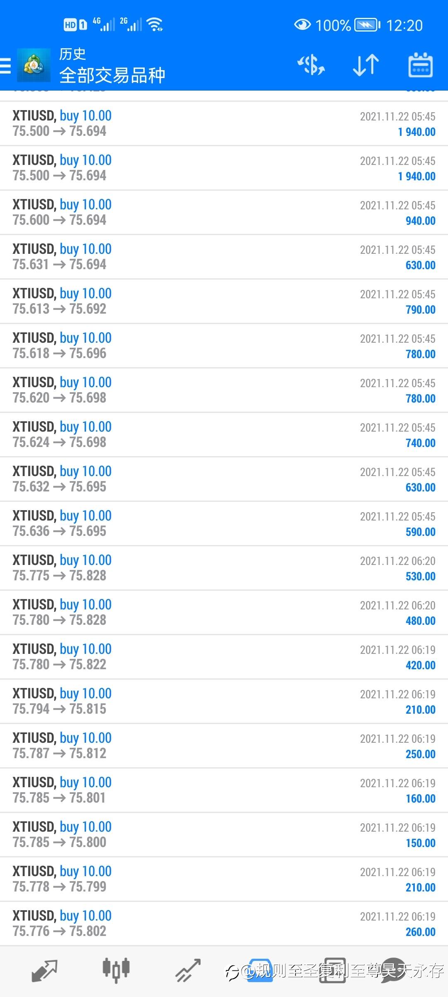The width and height of the screenshot is (448, 997).
Task: Tap the MetaTrader 4 app logo
Action: [x=34, y=65]
